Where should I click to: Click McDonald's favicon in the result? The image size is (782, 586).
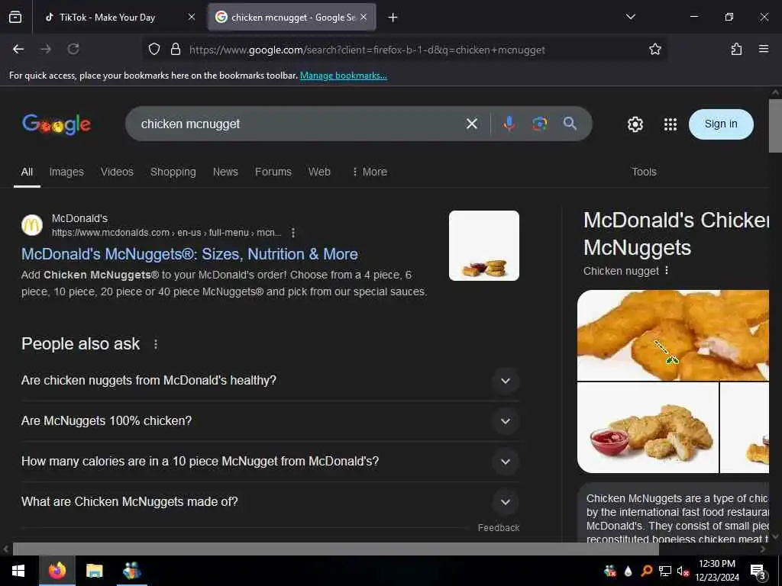click(x=32, y=225)
